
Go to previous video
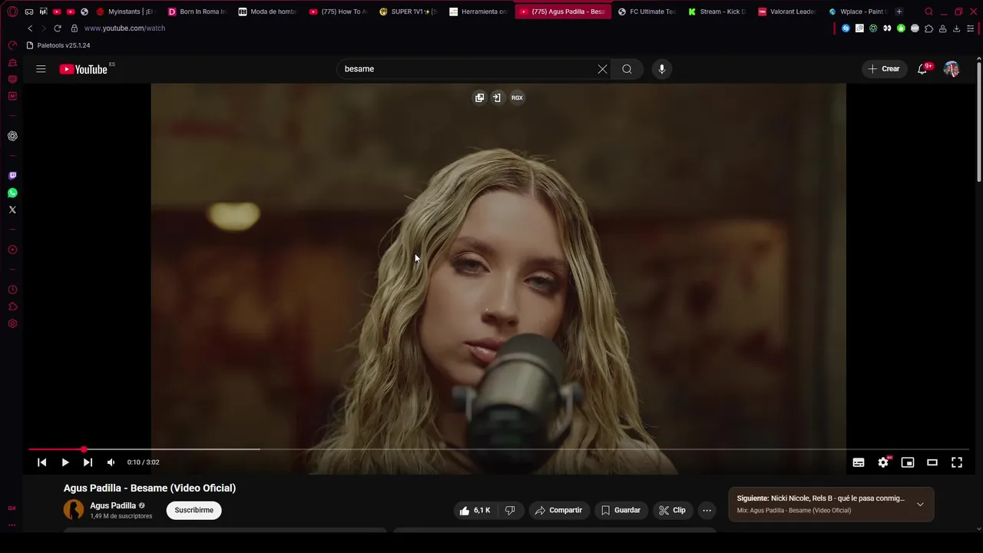pos(41,462)
